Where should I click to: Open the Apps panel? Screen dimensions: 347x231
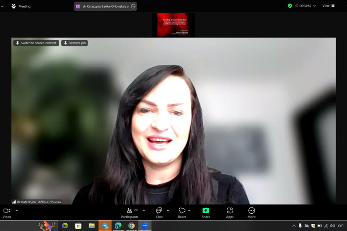[230, 213]
